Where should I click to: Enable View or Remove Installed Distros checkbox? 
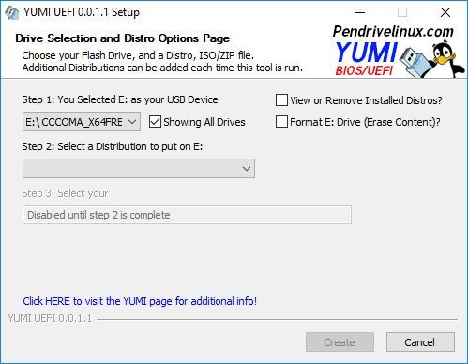(281, 100)
